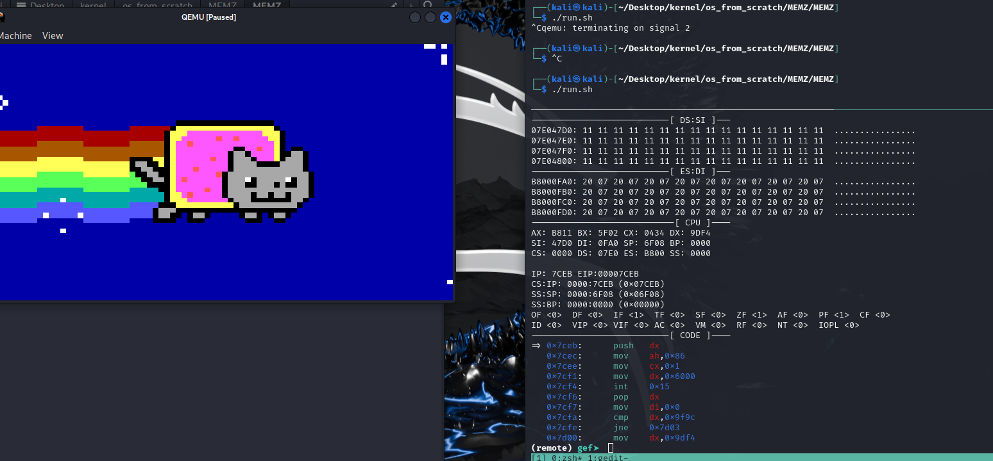
Task: Select the os_from_scratch breadcrumb in file manager
Action: [x=156, y=5]
